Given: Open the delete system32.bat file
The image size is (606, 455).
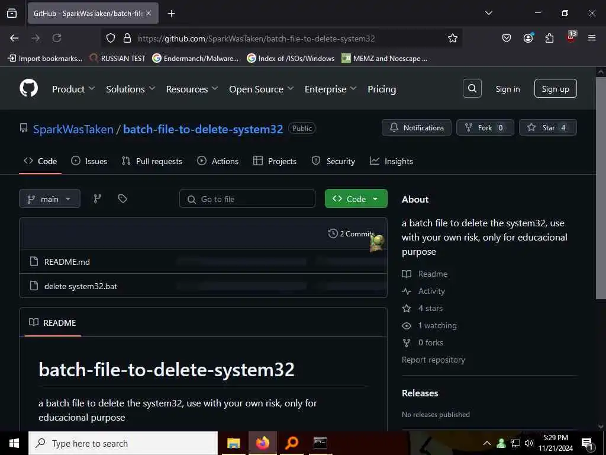Looking at the screenshot, I should pyautogui.click(x=80, y=286).
